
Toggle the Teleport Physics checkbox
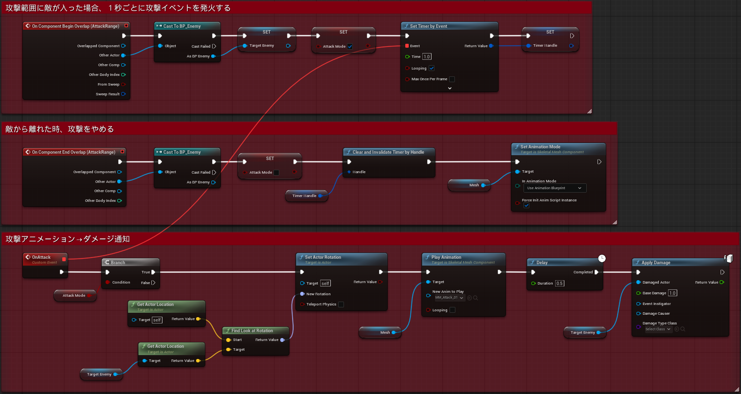[341, 304]
